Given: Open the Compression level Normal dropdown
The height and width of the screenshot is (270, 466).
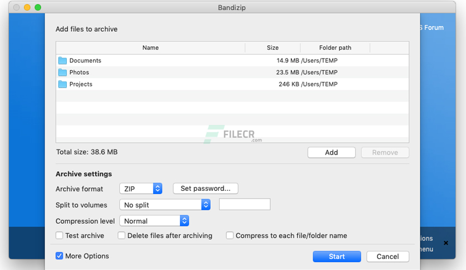Looking at the screenshot, I should pyautogui.click(x=154, y=221).
